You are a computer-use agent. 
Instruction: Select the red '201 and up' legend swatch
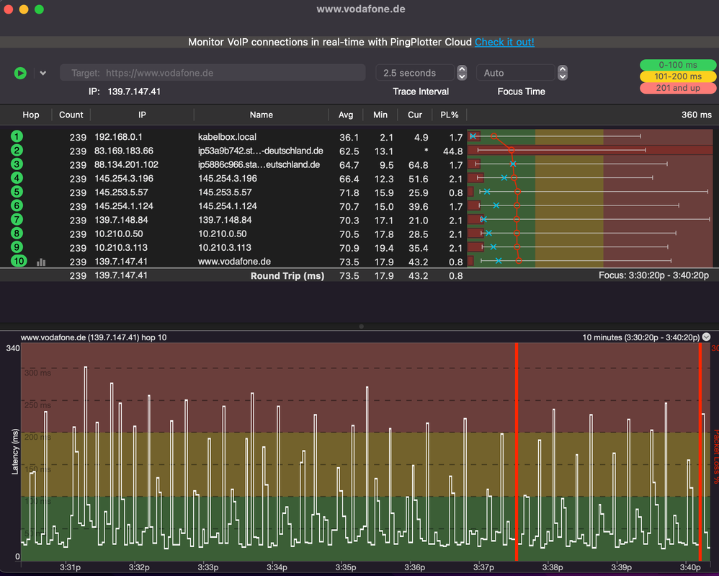coord(678,88)
